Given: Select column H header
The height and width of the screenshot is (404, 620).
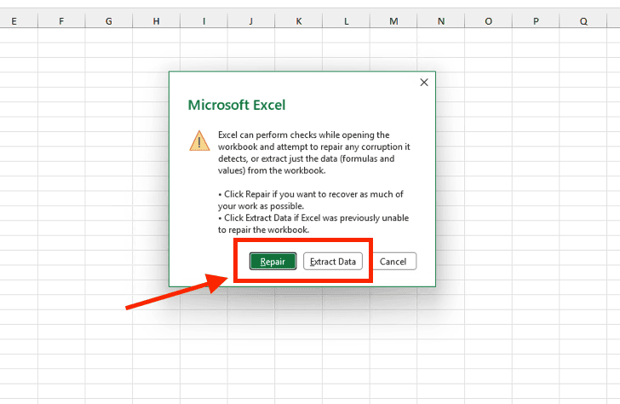Looking at the screenshot, I should (x=156, y=21).
